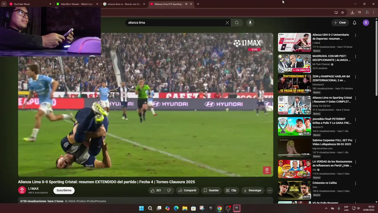Screen dimensions: 378x213
Task: Open options for LA VERDAD Restaurantes video
Action: pyautogui.click(x=356, y=162)
